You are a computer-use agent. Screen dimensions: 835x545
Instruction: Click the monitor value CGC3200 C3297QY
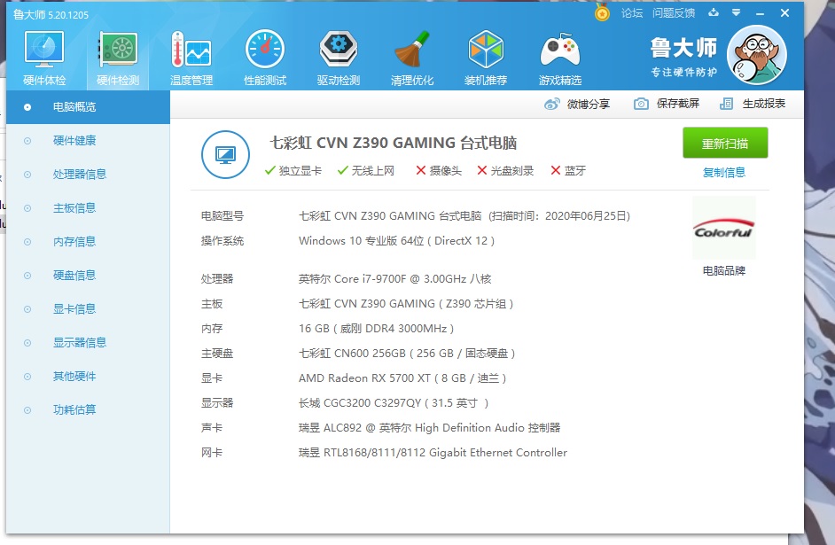[394, 403]
